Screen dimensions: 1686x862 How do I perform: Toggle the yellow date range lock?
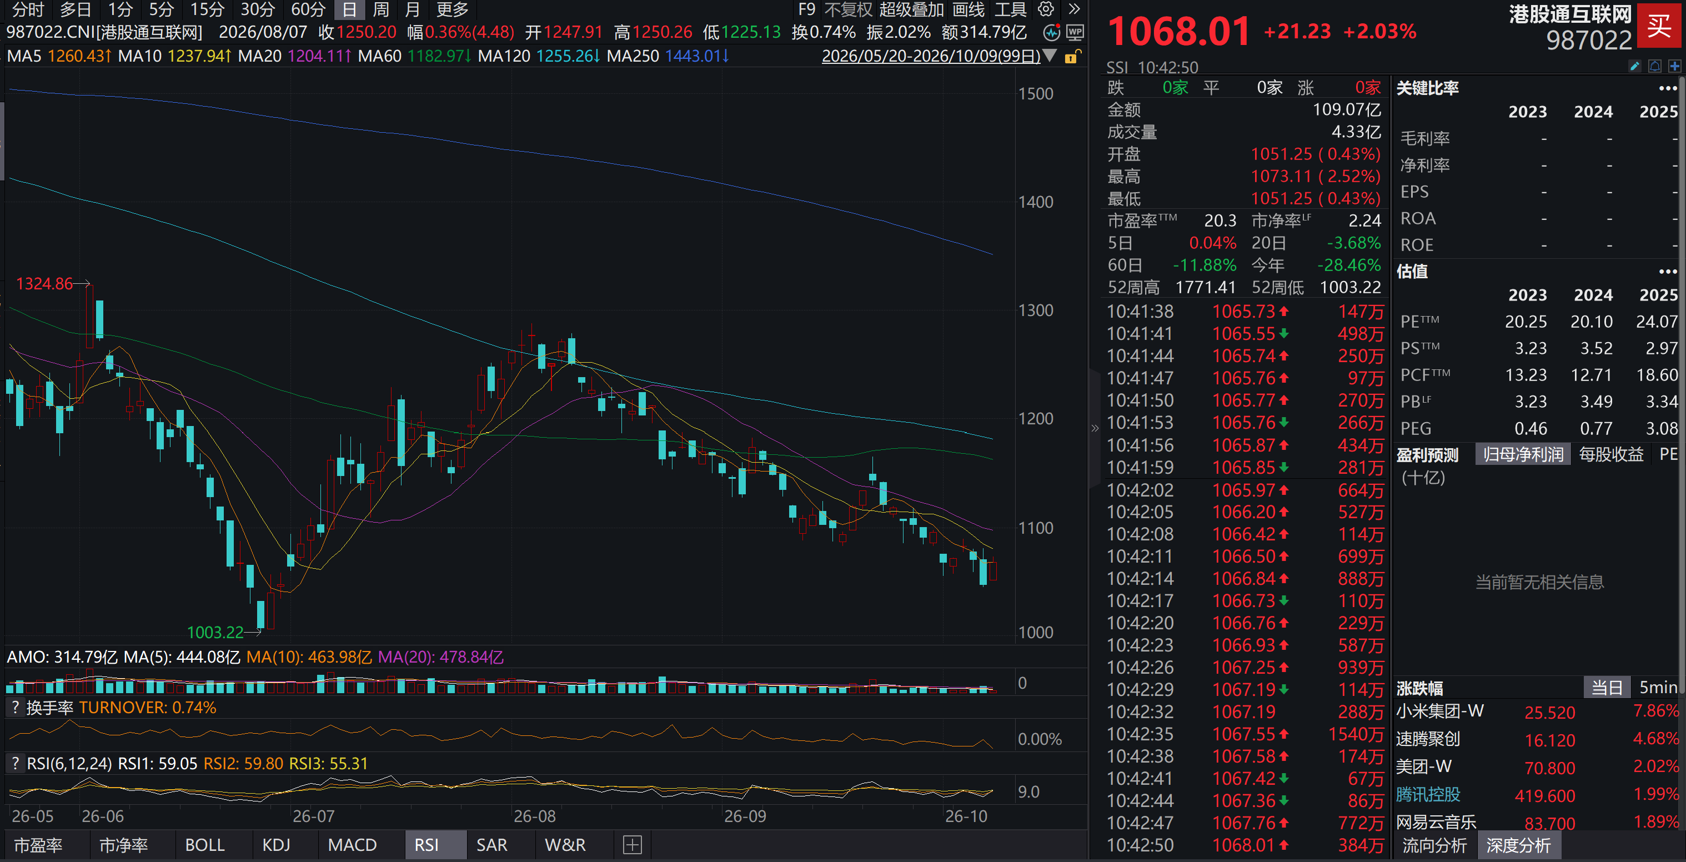1072,56
